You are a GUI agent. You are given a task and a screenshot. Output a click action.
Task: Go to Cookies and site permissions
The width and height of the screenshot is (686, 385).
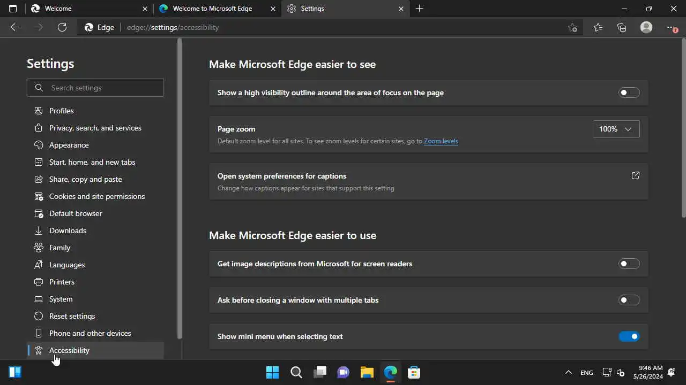coord(95,196)
